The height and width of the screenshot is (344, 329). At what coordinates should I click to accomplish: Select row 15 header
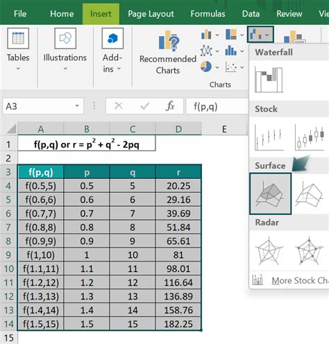tap(8, 338)
